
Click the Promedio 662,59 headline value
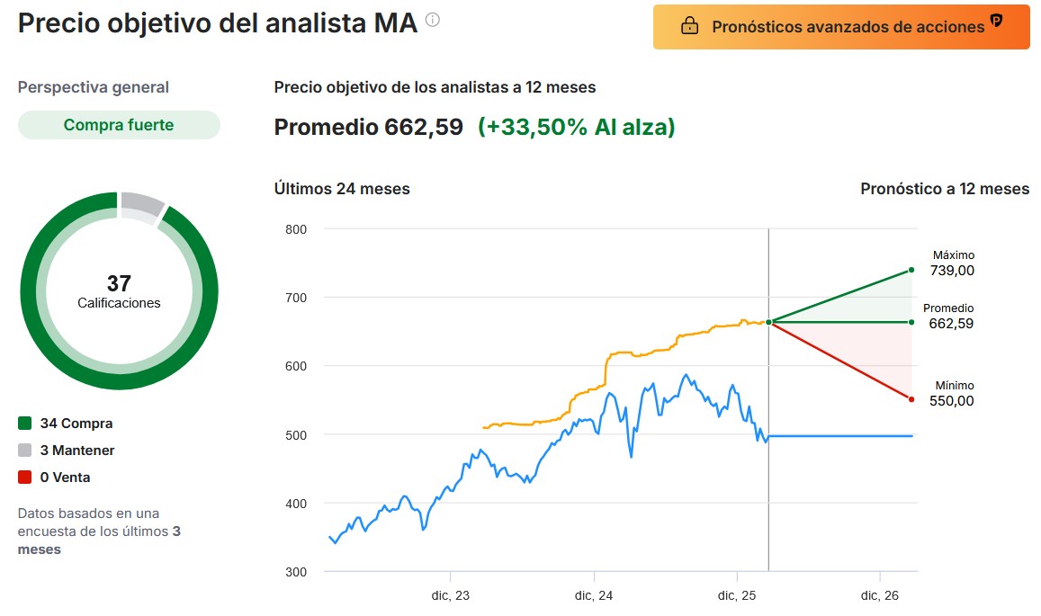369,128
